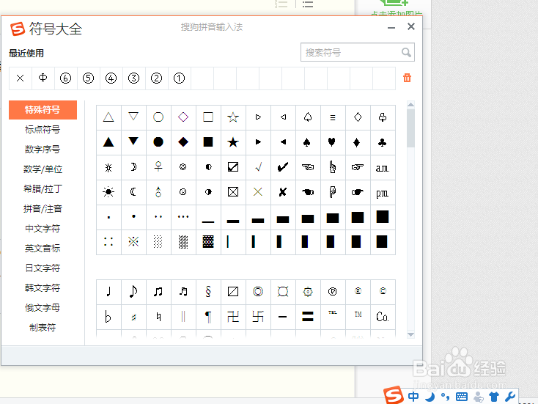Pick the solid star ★ symbol
The image size is (538, 404).
[x=233, y=142]
